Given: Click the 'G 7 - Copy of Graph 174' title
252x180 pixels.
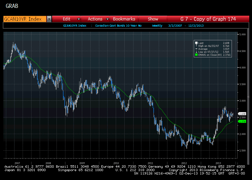Looking at the screenshot, I should [208, 19].
